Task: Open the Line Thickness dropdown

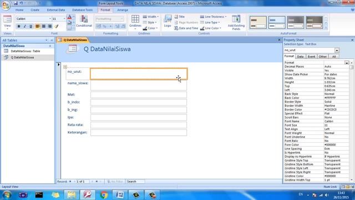Action: [213, 17]
